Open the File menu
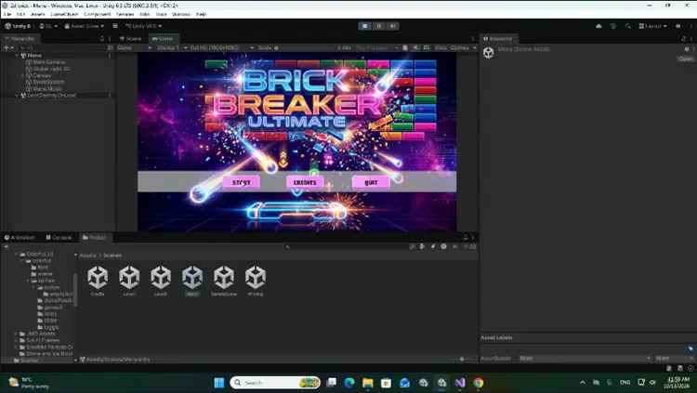Image resolution: width=697 pixels, height=393 pixels. [x=7, y=14]
